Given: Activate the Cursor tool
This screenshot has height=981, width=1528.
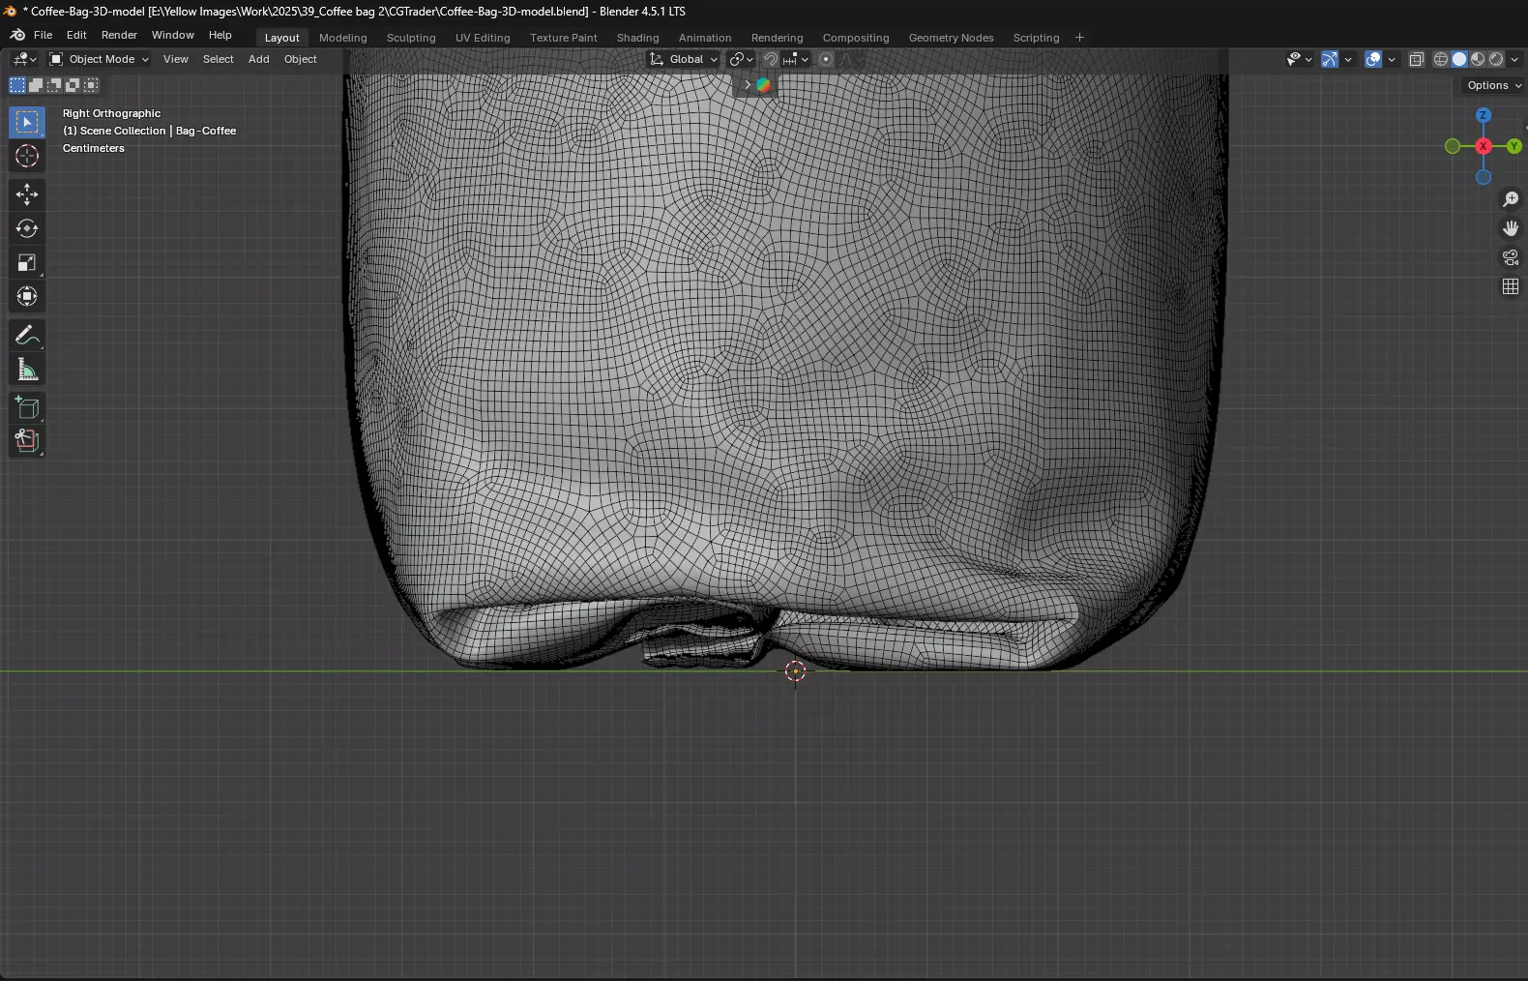Looking at the screenshot, I should point(27,156).
